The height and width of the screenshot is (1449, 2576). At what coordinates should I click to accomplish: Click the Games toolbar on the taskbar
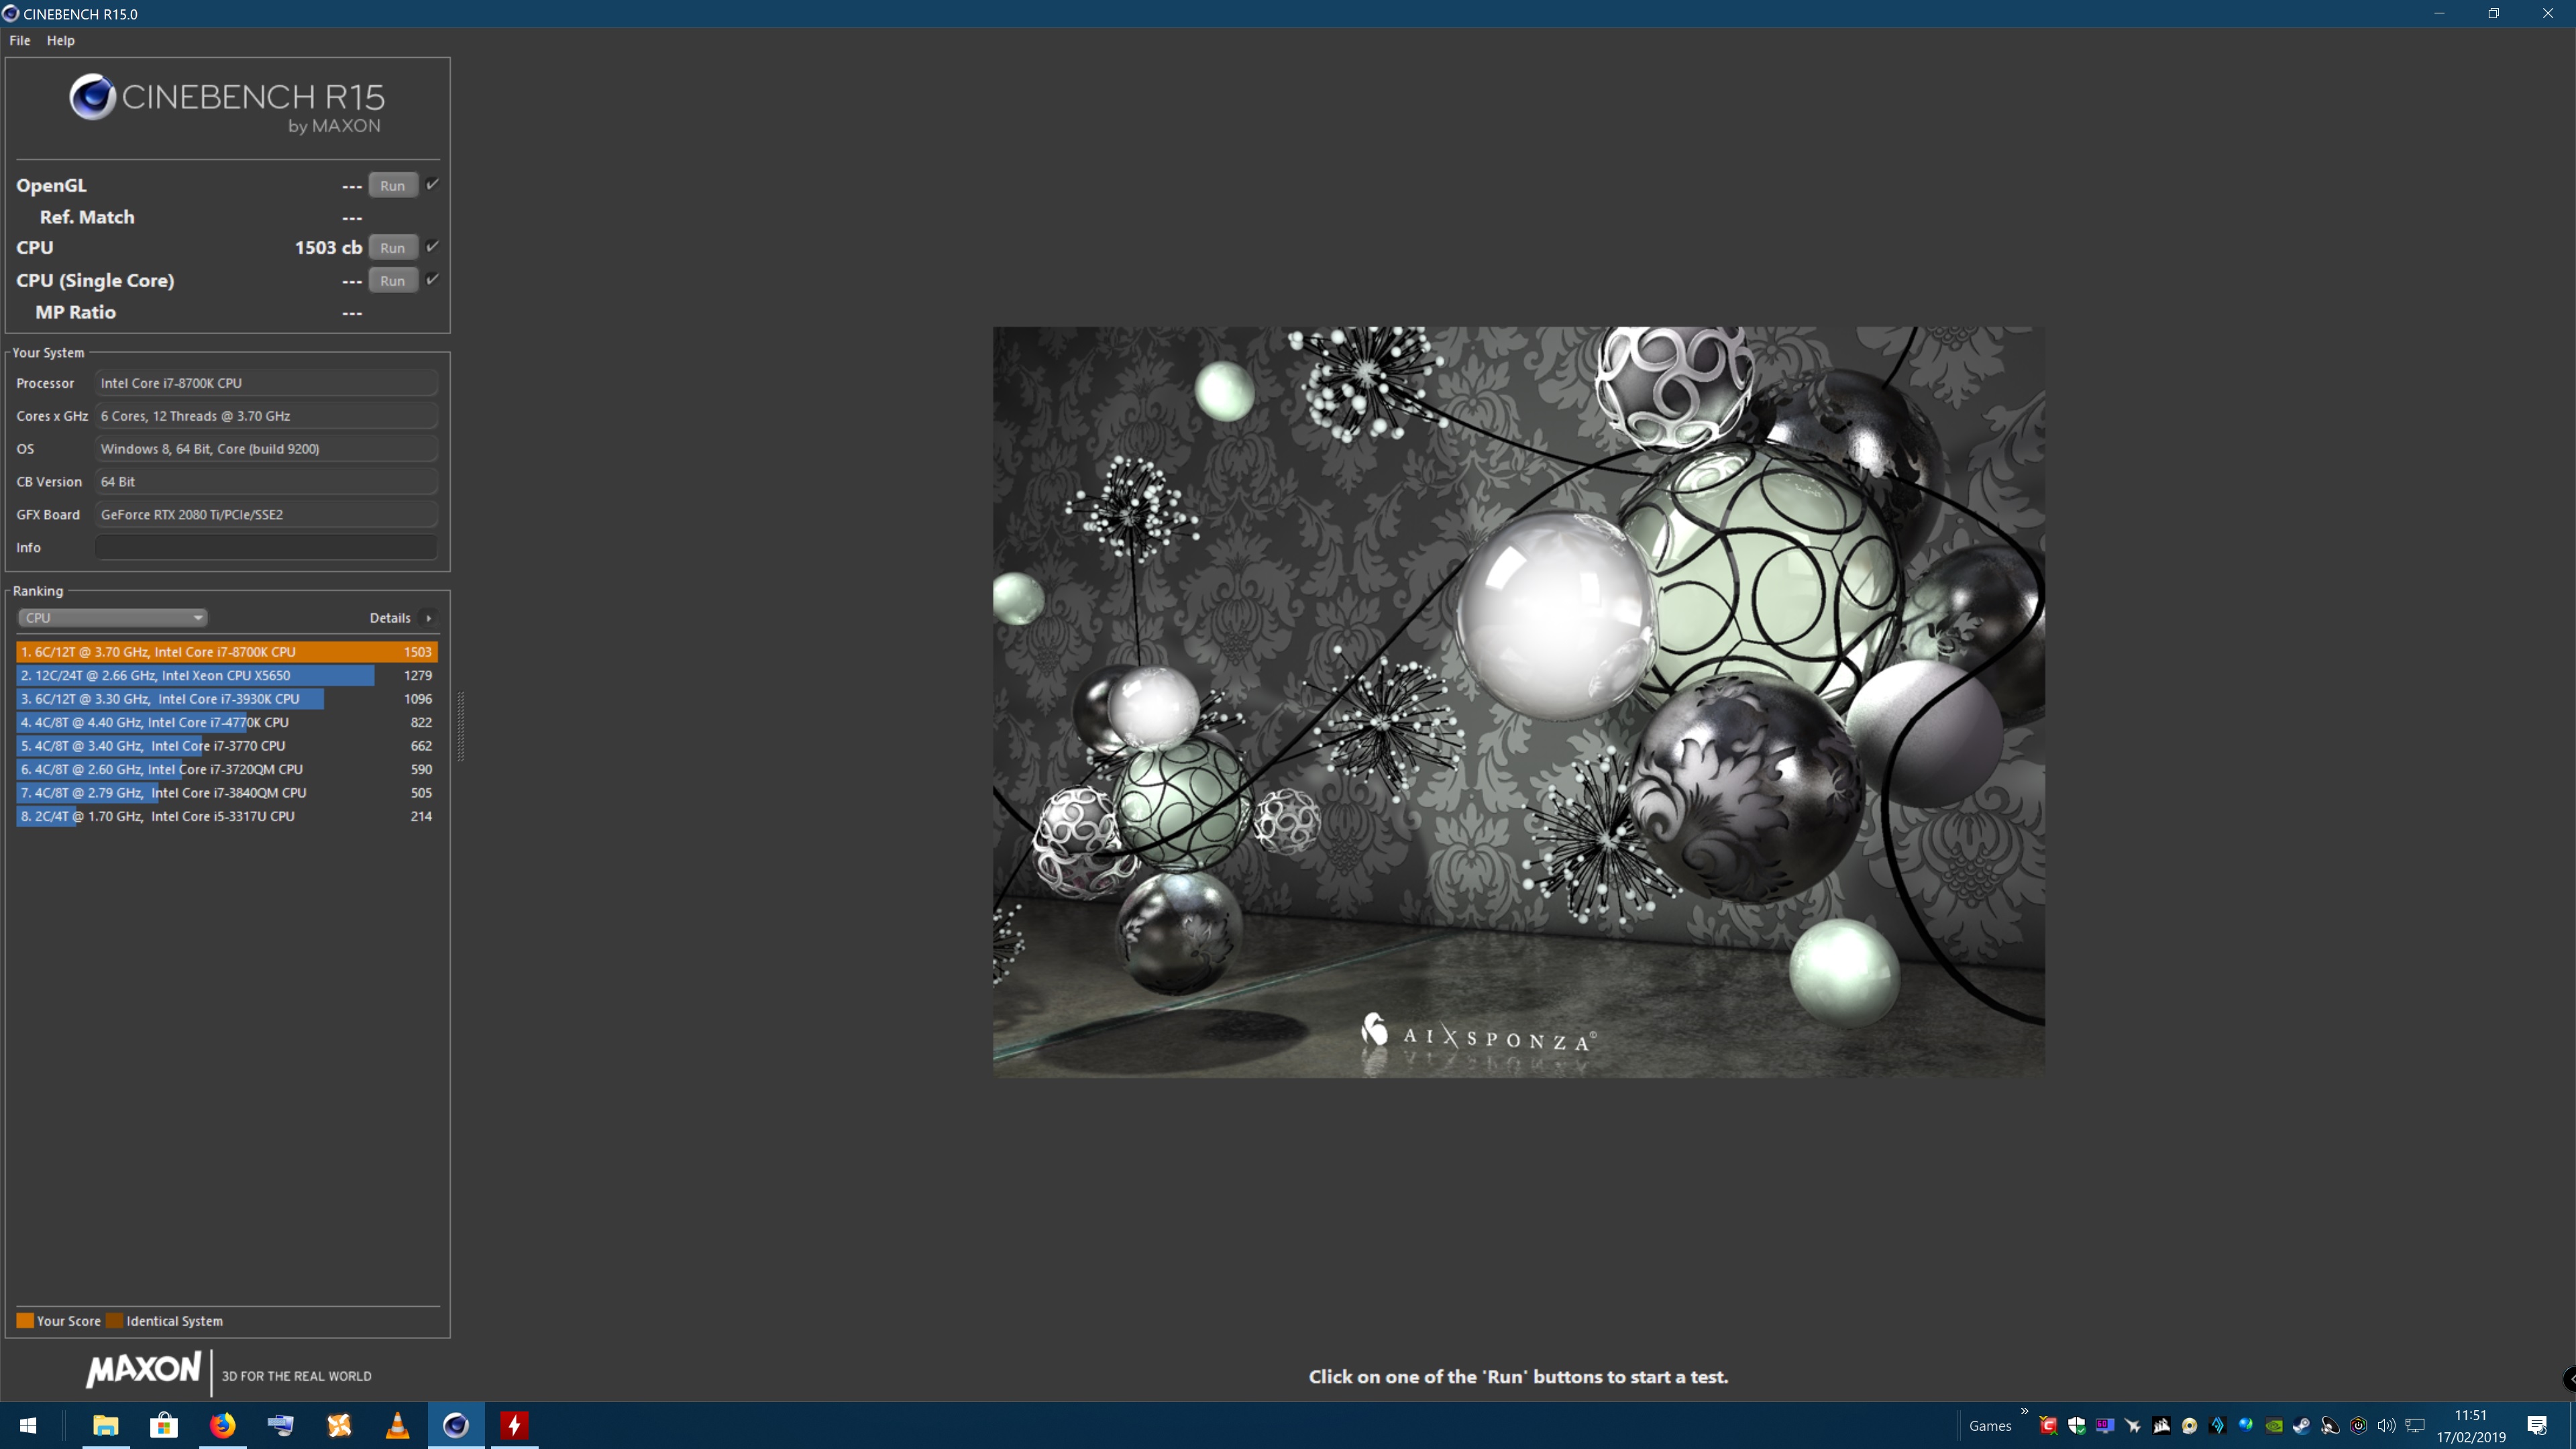point(1990,1426)
